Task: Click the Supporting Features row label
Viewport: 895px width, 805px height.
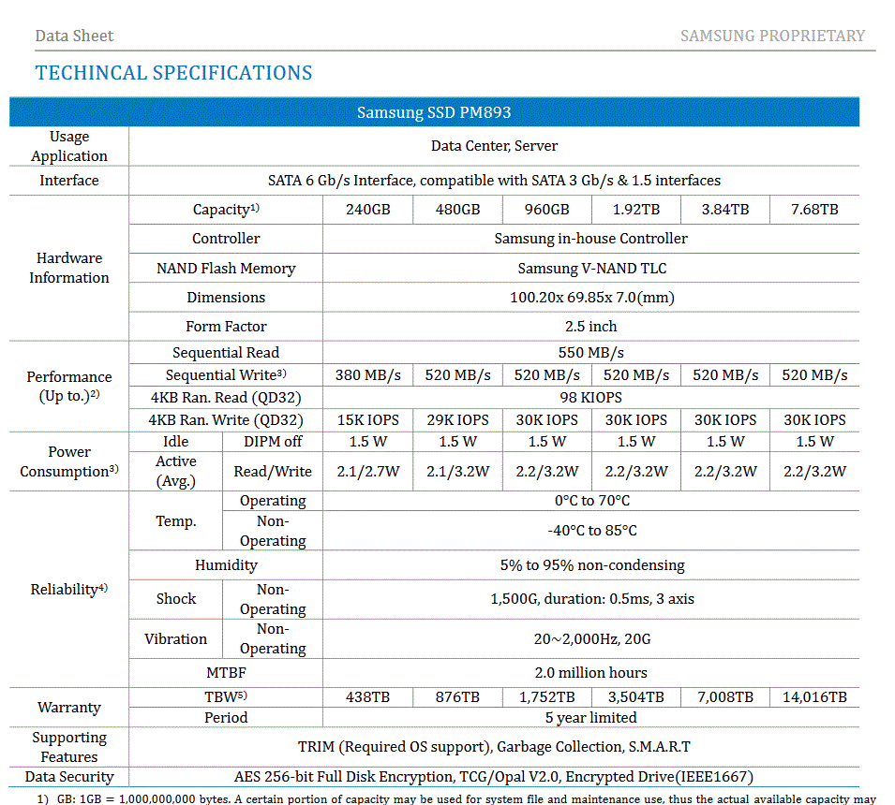Action: [69, 747]
